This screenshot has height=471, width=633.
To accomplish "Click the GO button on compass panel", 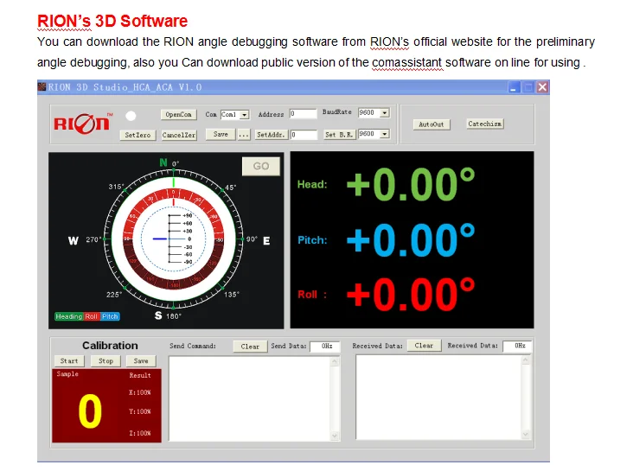I will (261, 166).
